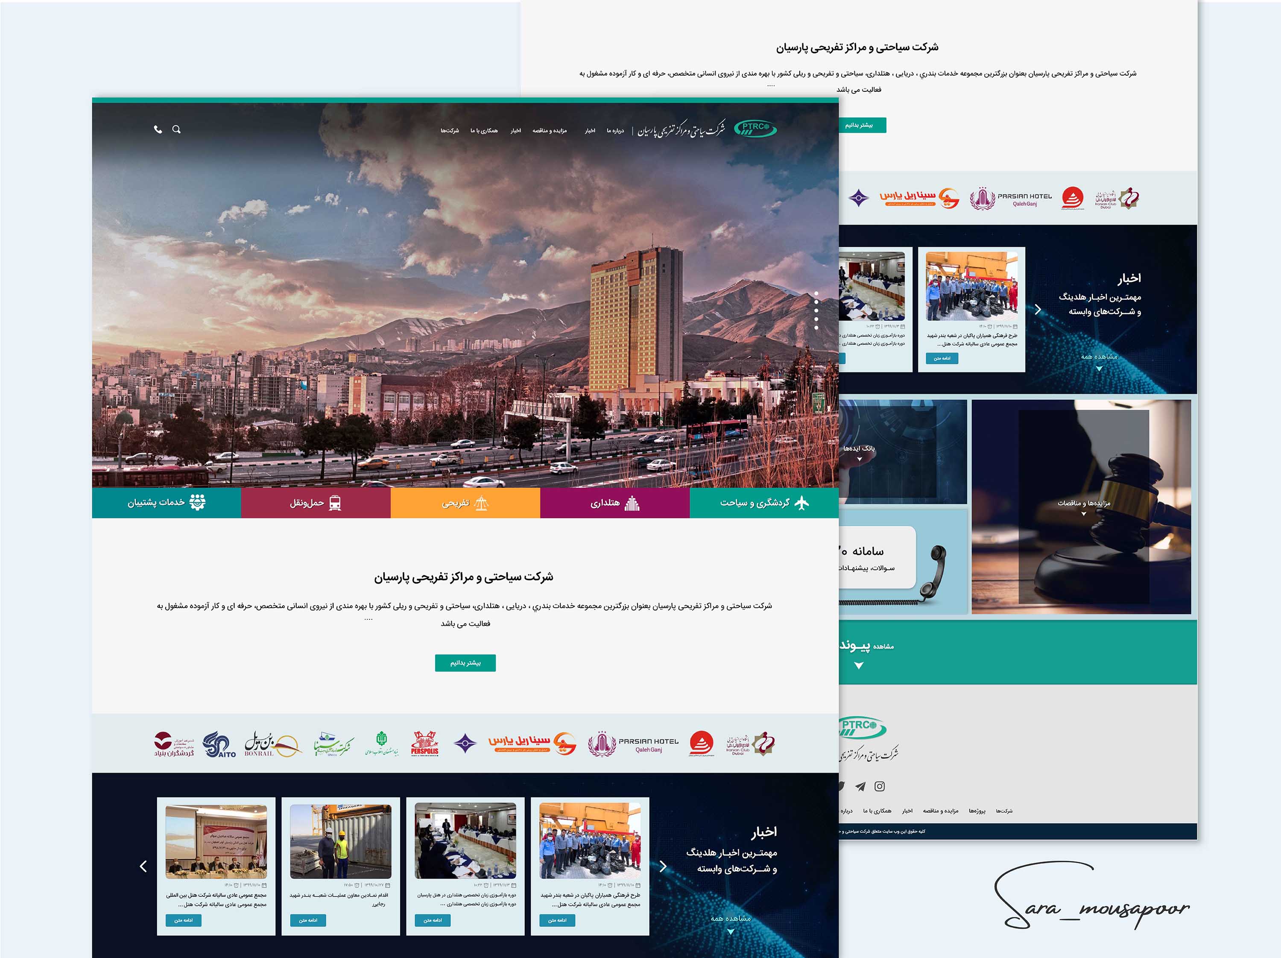Click ادامه متن under طرح فرهنگی همیاران, front page
Image resolution: width=1281 pixels, height=958 pixels.
[x=558, y=920]
